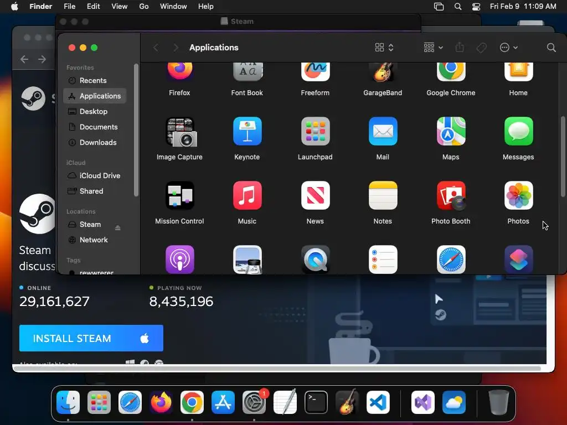Image resolution: width=567 pixels, height=425 pixels.
Task: Eject the Steam disk image
Action: point(117,227)
